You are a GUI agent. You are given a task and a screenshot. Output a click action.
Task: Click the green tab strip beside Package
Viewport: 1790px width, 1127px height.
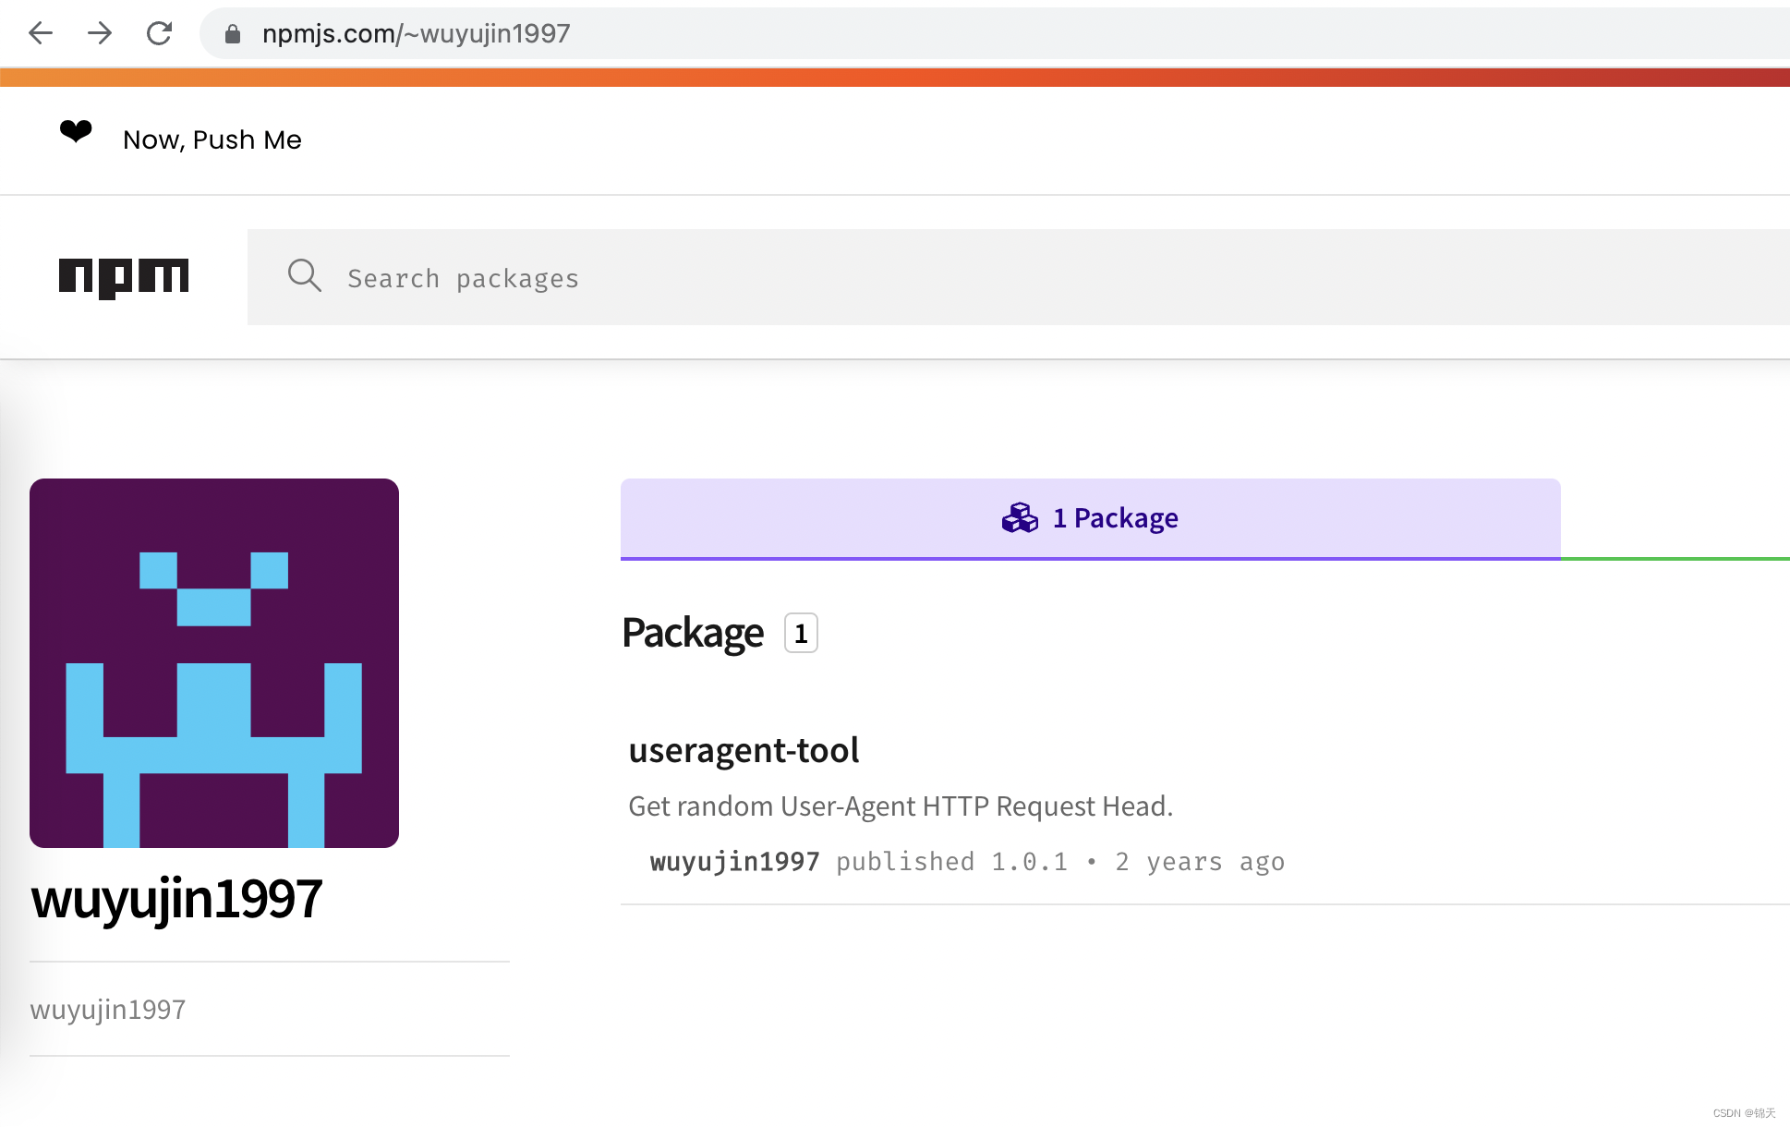(1674, 557)
